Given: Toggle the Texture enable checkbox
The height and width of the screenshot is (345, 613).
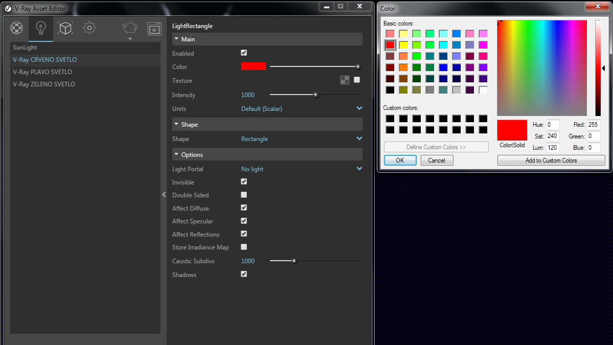Looking at the screenshot, I should pyautogui.click(x=357, y=80).
